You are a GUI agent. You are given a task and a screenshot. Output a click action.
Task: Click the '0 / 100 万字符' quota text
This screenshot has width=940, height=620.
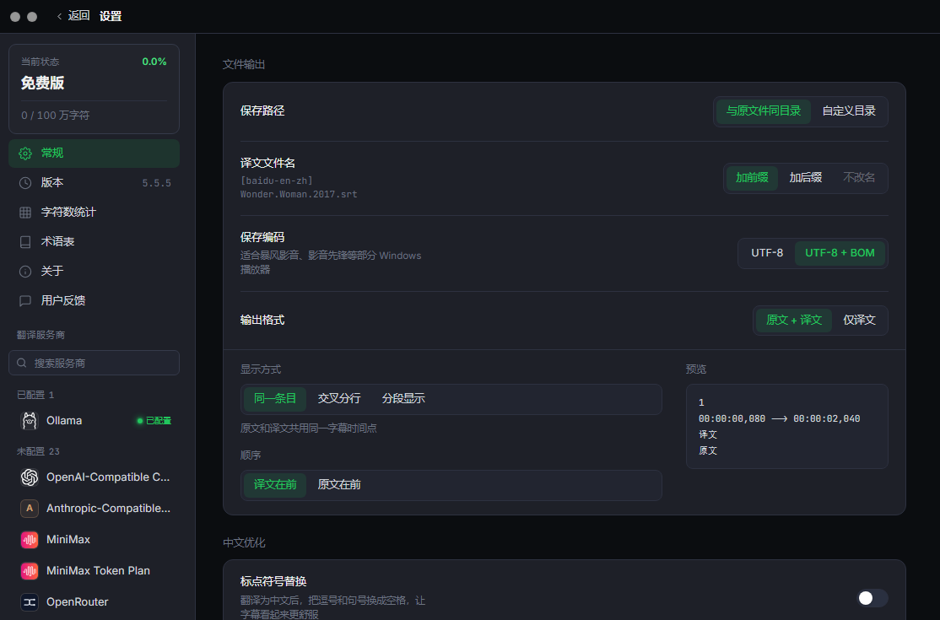click(55, 115)
